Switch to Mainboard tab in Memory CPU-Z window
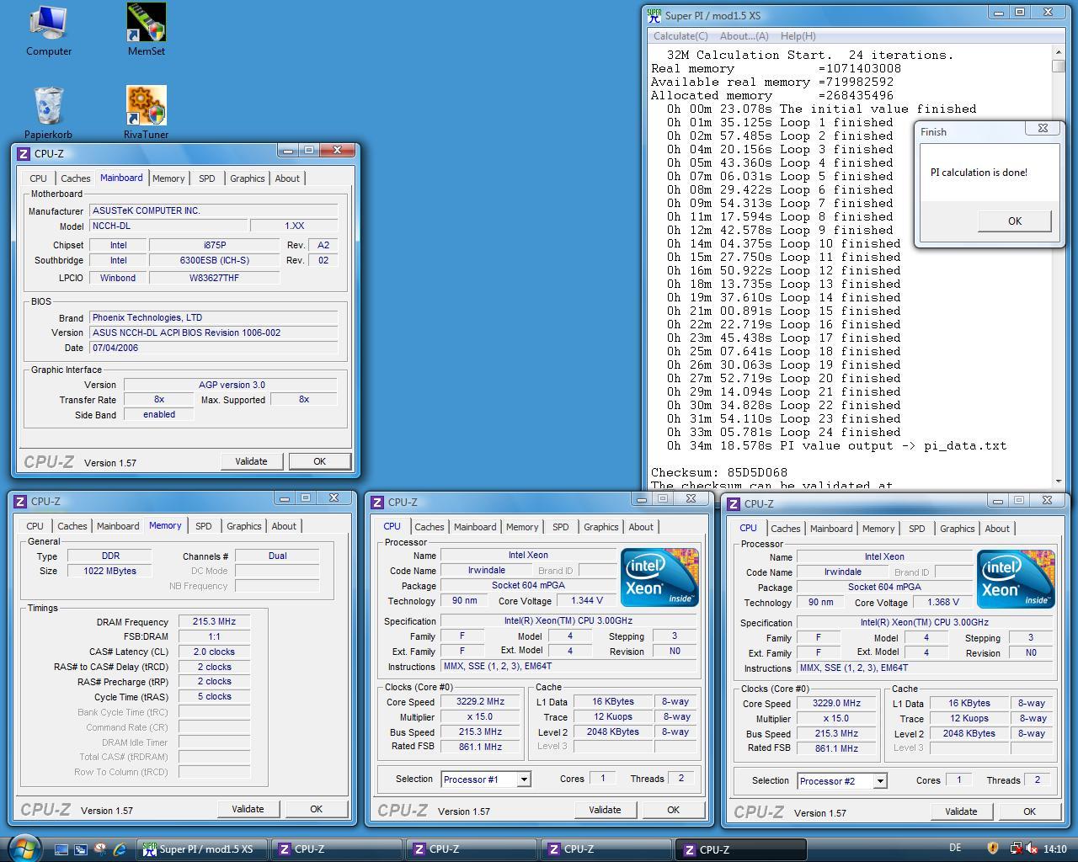Viewport: 1078px width, 862px height. [x=118, y=526]
